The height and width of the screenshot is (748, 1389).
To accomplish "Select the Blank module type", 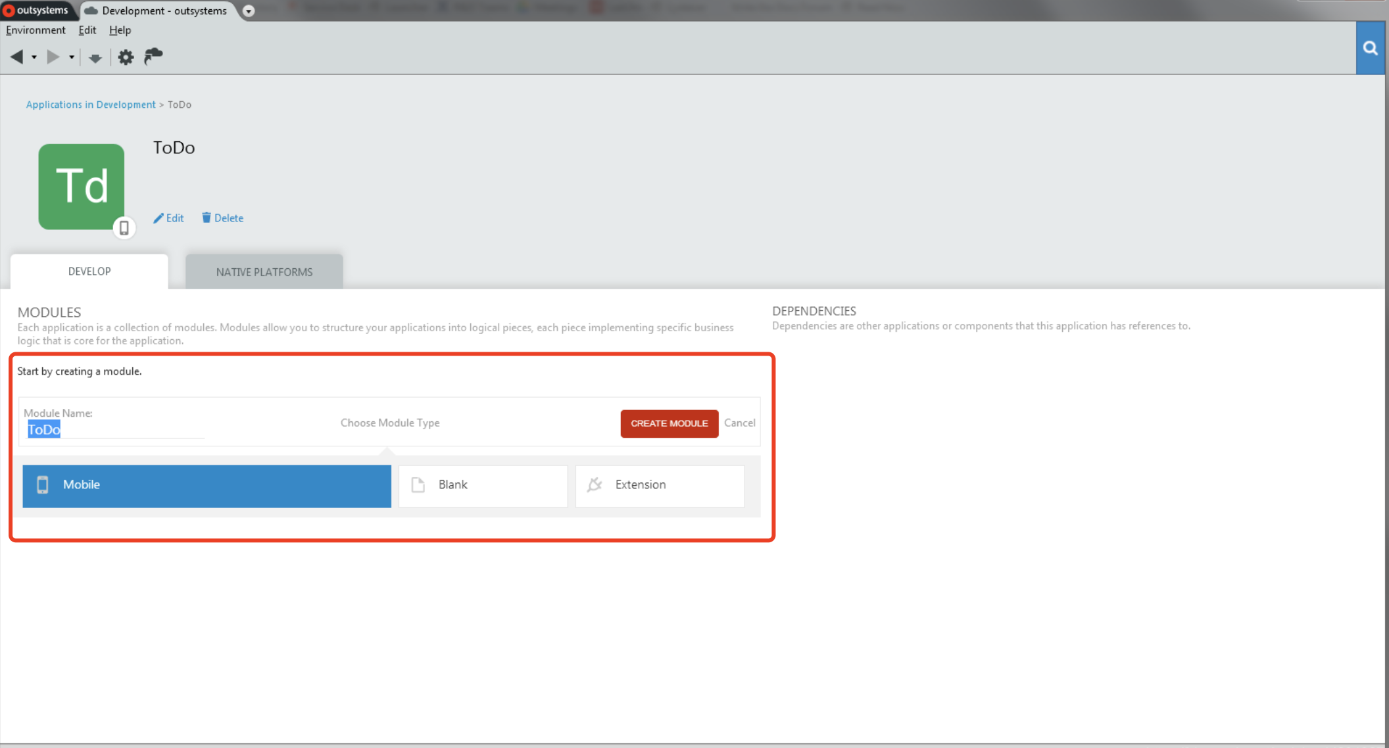I will pos(483,486).
